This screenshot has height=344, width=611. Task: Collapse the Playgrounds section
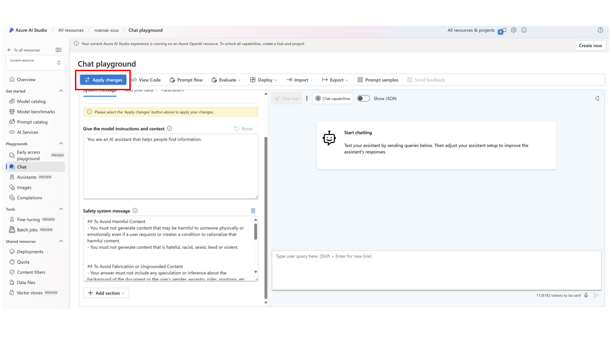(61, 143)
